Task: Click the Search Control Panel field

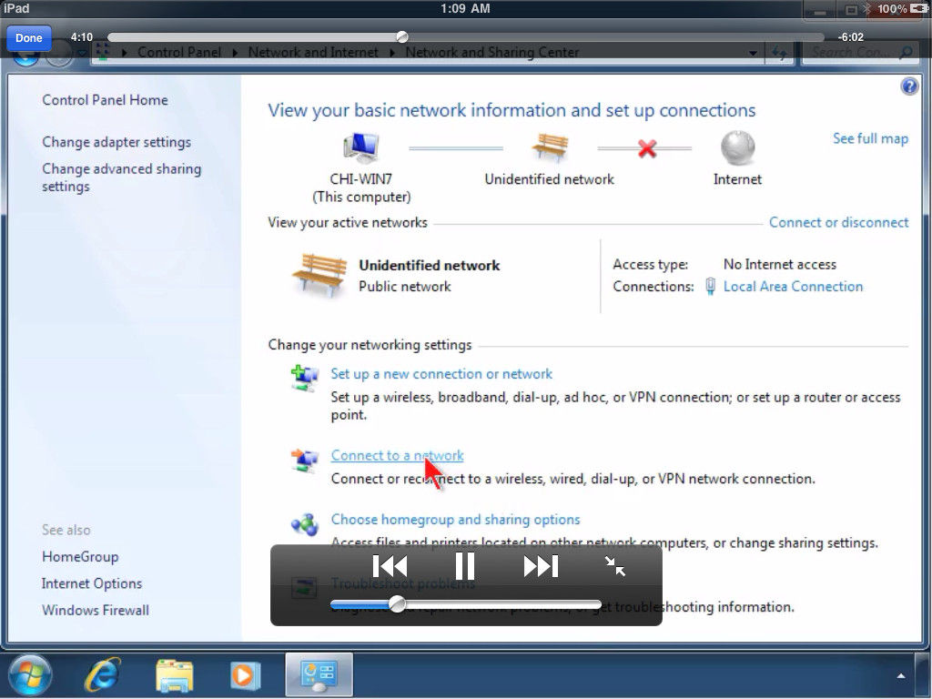Action: [x=861, y=53]
